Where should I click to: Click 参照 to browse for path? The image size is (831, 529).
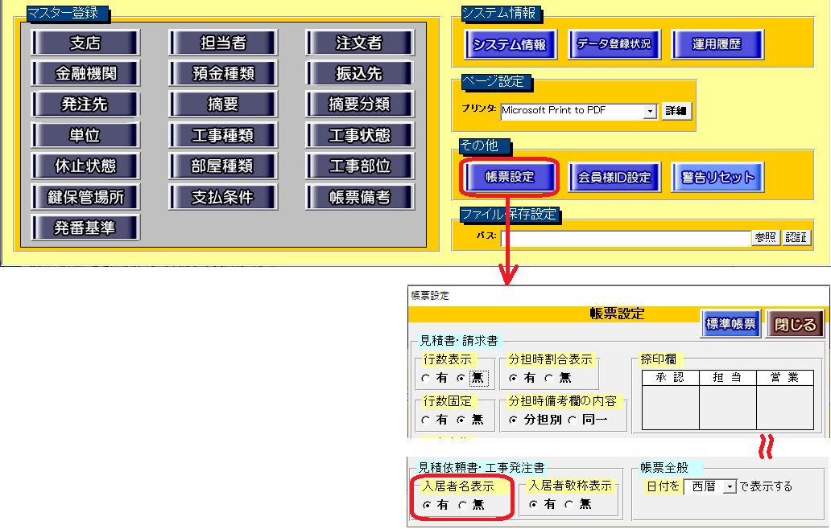click(x=765, y=238)
